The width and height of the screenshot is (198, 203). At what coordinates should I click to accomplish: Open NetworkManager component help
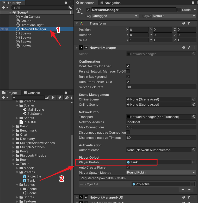(183, 48)
